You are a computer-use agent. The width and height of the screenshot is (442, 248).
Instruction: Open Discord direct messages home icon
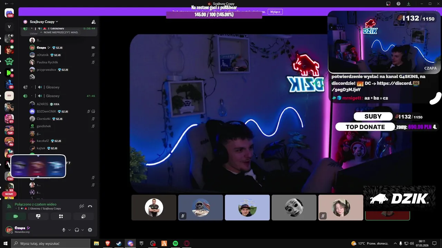point(9,13)
